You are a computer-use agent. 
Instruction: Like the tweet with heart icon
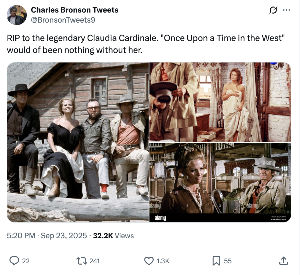point(149,261)
